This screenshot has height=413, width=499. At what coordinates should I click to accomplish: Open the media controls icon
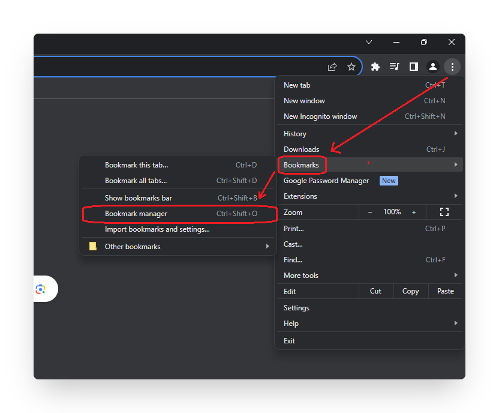coord(394,67)
